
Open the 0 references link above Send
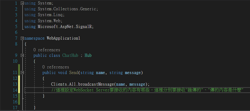56,67
